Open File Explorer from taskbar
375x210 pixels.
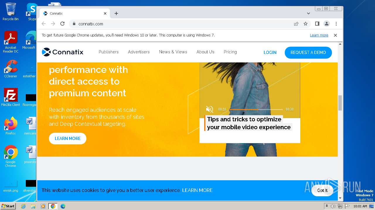33,206
